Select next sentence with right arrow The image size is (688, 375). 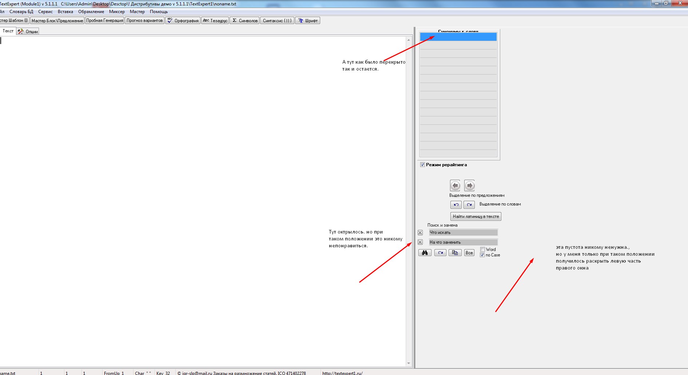click(470, 185)
